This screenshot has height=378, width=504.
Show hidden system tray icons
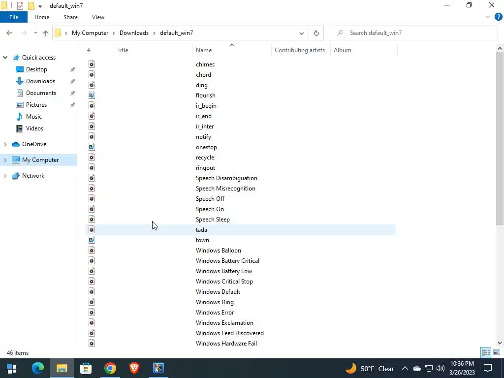405,368
